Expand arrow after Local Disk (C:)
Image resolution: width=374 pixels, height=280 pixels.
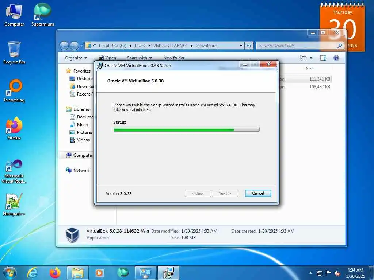pyautogui.click(x=130, y=46)
